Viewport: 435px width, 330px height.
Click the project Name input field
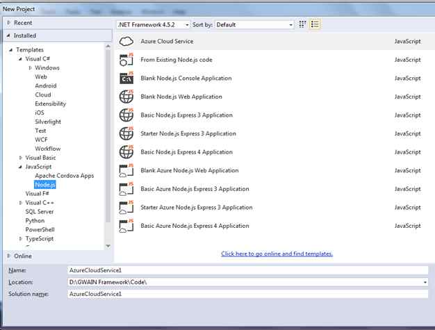(x=248, y=270)
